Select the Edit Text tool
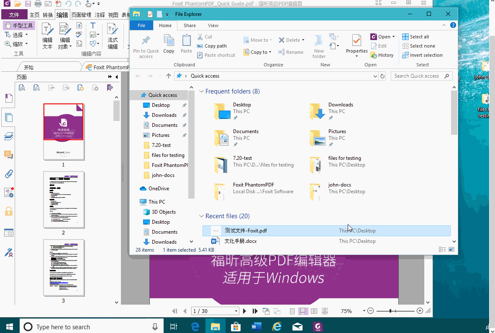This screenshot has height=333, width=495. [x=47, y=35]
